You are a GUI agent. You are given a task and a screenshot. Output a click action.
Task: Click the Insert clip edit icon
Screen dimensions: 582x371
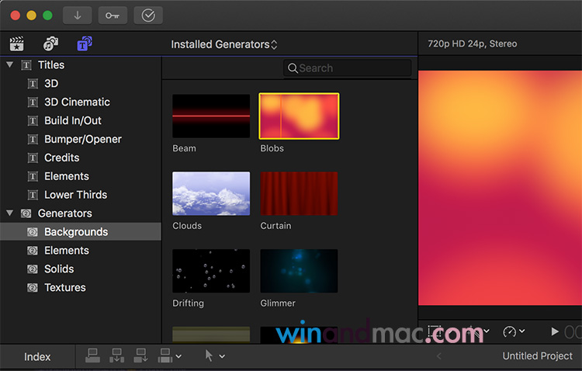coord(116,355)
